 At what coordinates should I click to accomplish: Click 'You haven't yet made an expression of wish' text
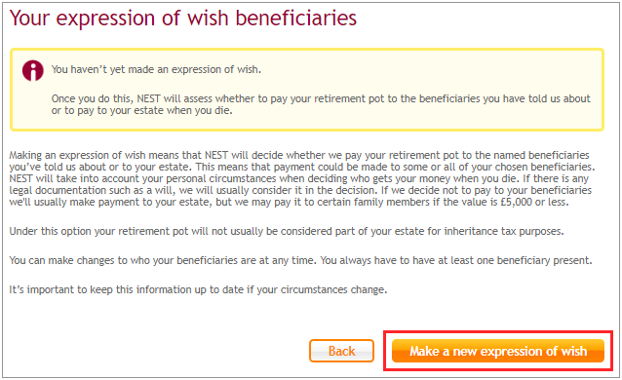coord(156,69)
